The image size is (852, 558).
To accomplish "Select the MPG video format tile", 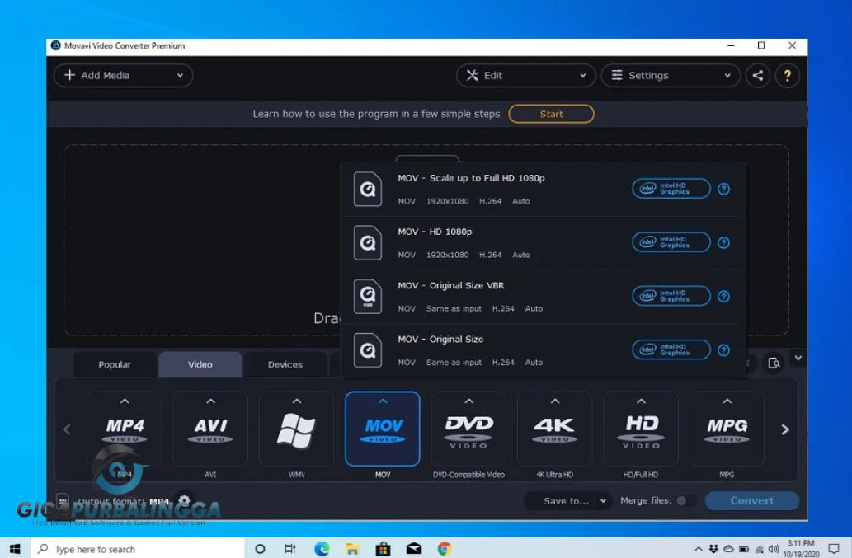I will 727,429.
